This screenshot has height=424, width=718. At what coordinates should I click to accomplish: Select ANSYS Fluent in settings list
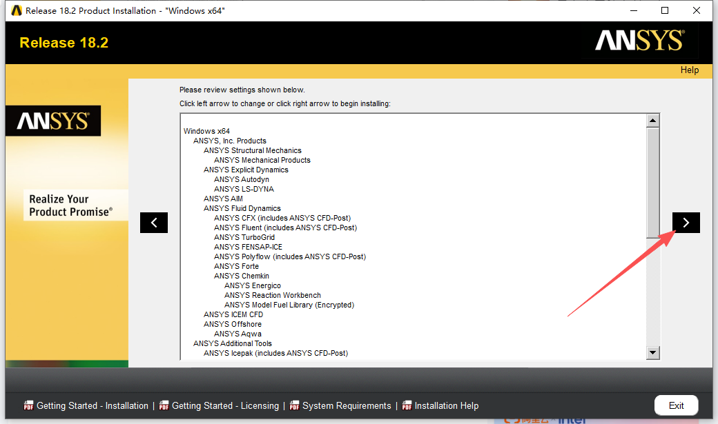pyautogui.click(x=285, y=228)
